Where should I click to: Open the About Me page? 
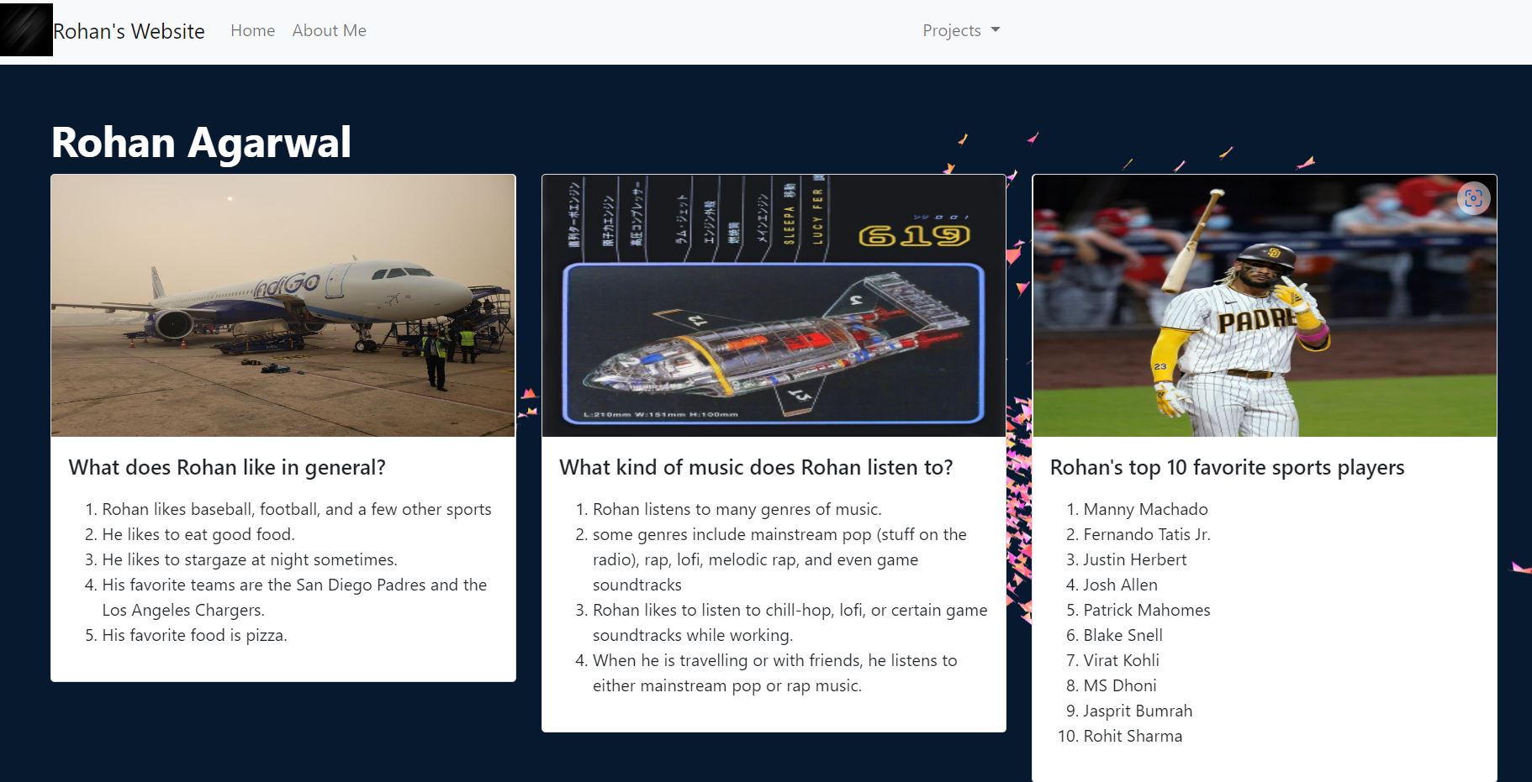[x=329, y=30]
